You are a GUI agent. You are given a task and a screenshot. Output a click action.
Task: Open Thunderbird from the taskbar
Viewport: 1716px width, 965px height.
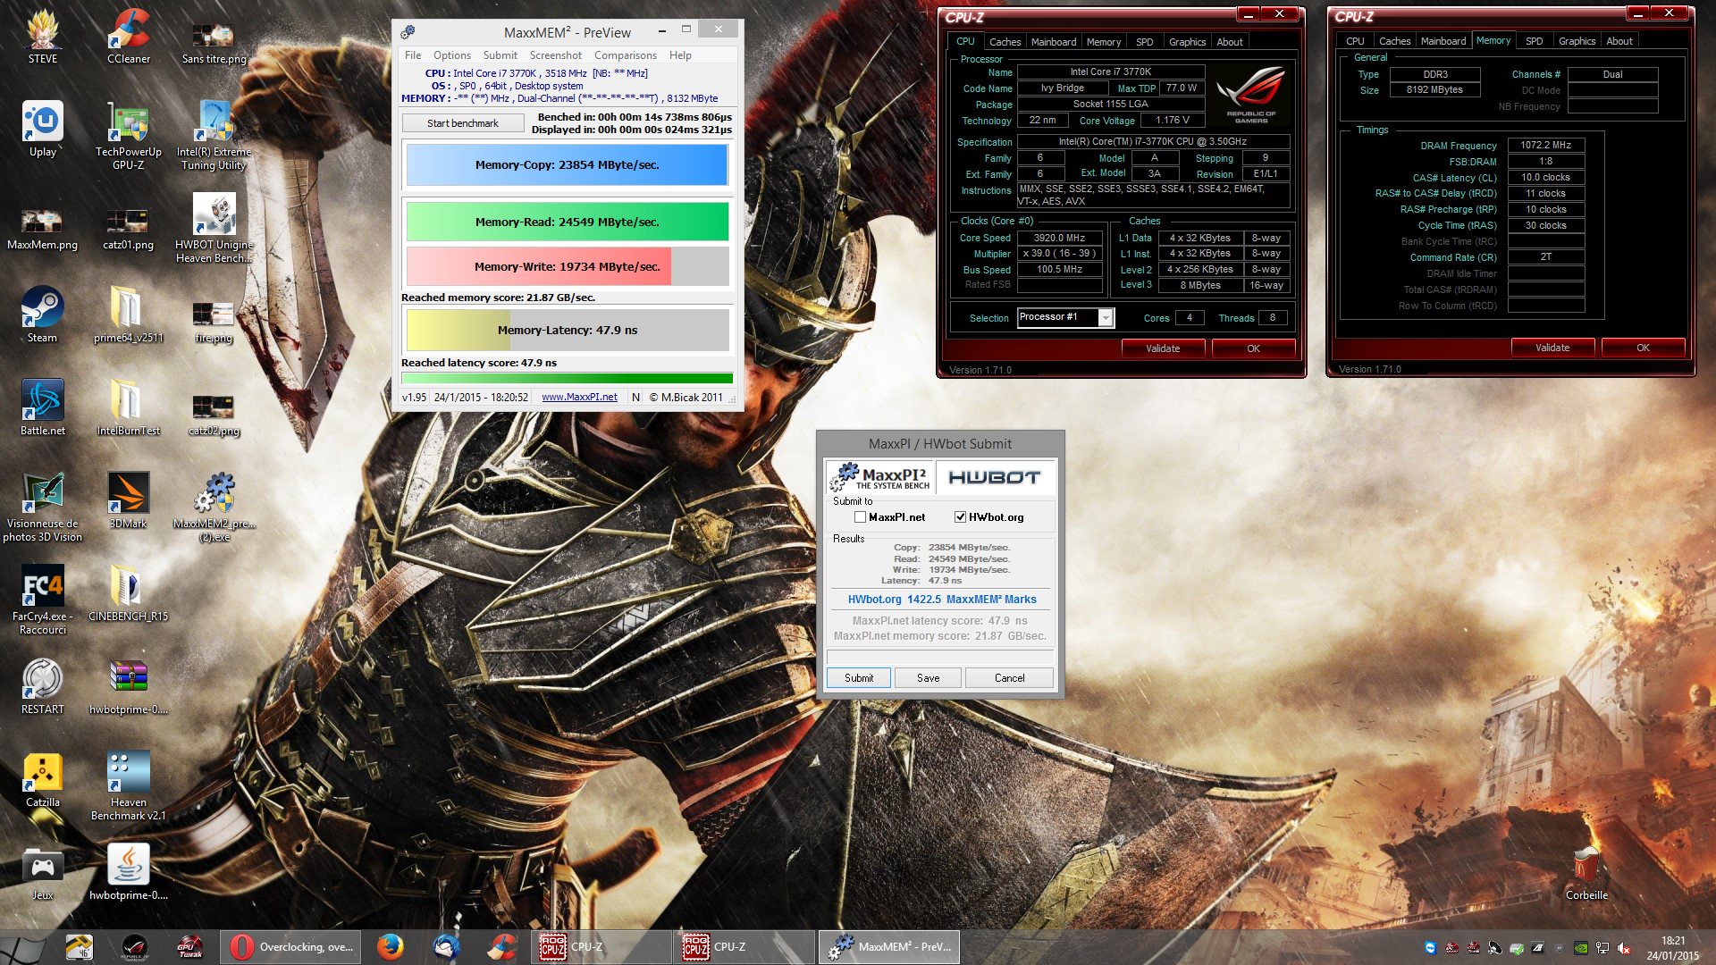[446, 947]
